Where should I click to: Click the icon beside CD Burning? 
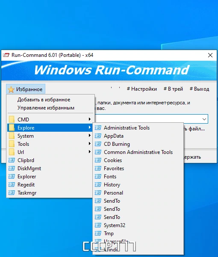(x=98, y=144)
